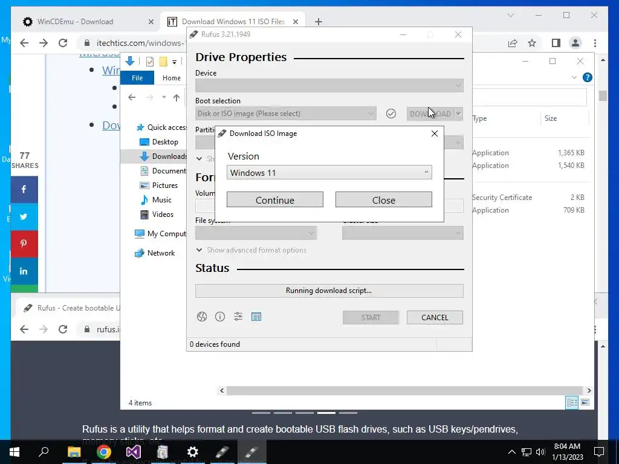Select Download Windows 11 ISO Files tab
The width and height of the screenshot is (619, 464).
click(x=233, y=22)
